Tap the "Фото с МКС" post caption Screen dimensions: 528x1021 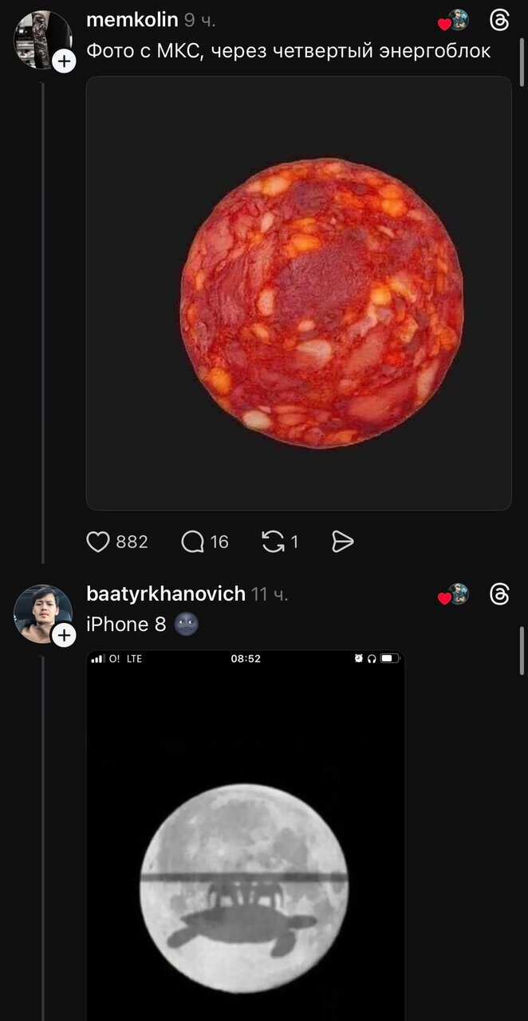(x=288, y=51)
